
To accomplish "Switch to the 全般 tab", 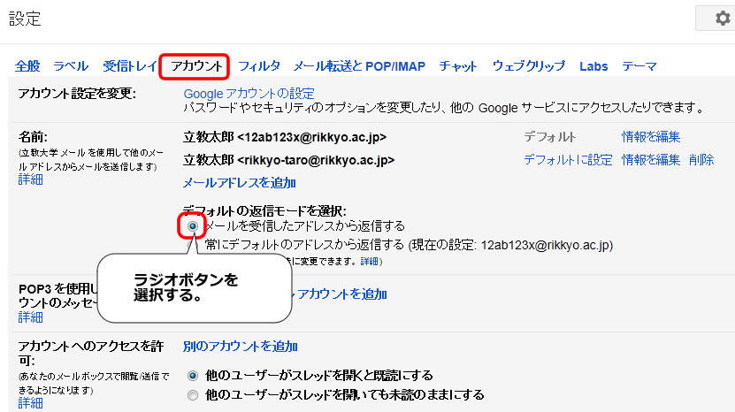I will 27,66.
